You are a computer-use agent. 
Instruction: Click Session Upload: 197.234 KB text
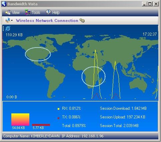click(123, 117)
